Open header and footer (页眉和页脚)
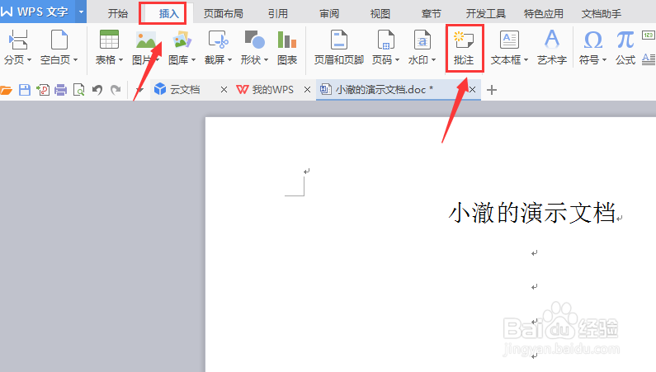Screen dimensions: 656x372 [339, 47]
